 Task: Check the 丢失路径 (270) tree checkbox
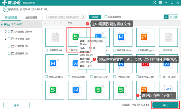coord(9,39)
